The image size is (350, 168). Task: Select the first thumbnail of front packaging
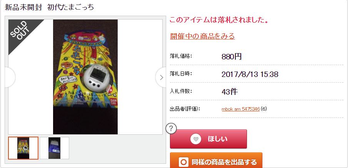coord(23,148)
